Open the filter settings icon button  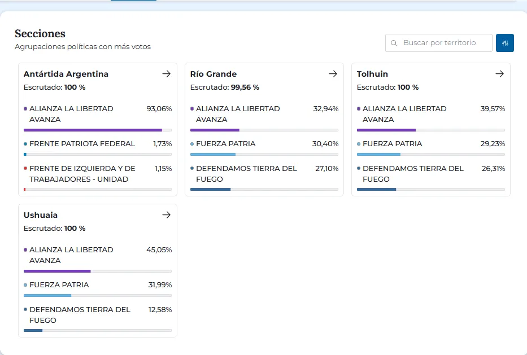pos(504,43)
